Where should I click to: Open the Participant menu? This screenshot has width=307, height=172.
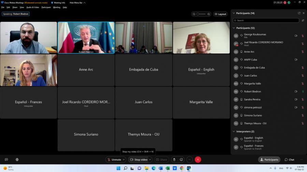click(x=46, y=7)
